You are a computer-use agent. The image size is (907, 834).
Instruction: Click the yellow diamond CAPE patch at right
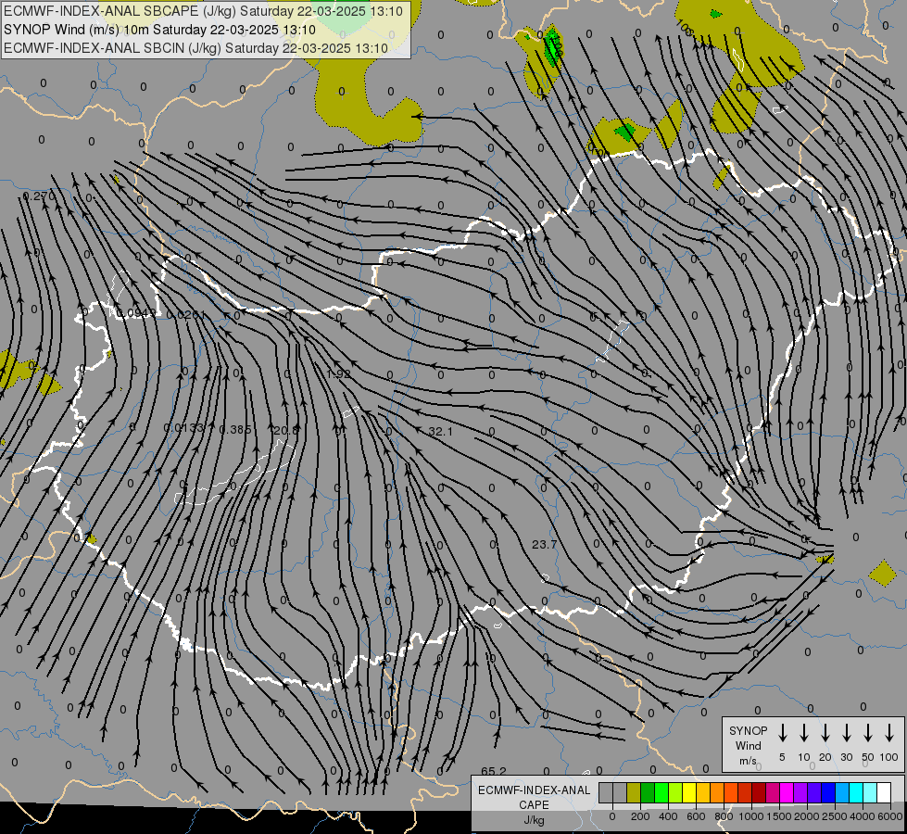[883, 573]
